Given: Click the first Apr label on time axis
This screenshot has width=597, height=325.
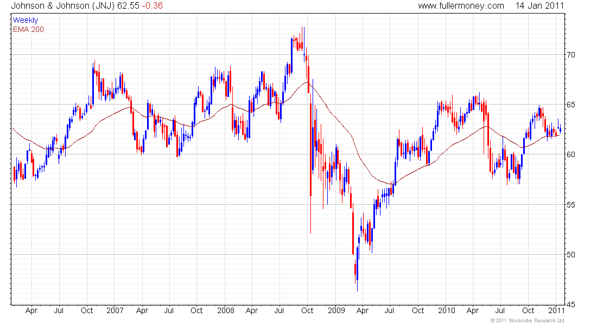Looking at the screenshot, I should point(31,310).
